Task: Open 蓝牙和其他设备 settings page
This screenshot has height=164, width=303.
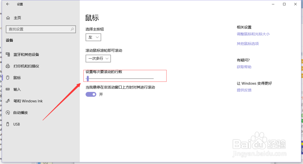Action: coord(26,54)
